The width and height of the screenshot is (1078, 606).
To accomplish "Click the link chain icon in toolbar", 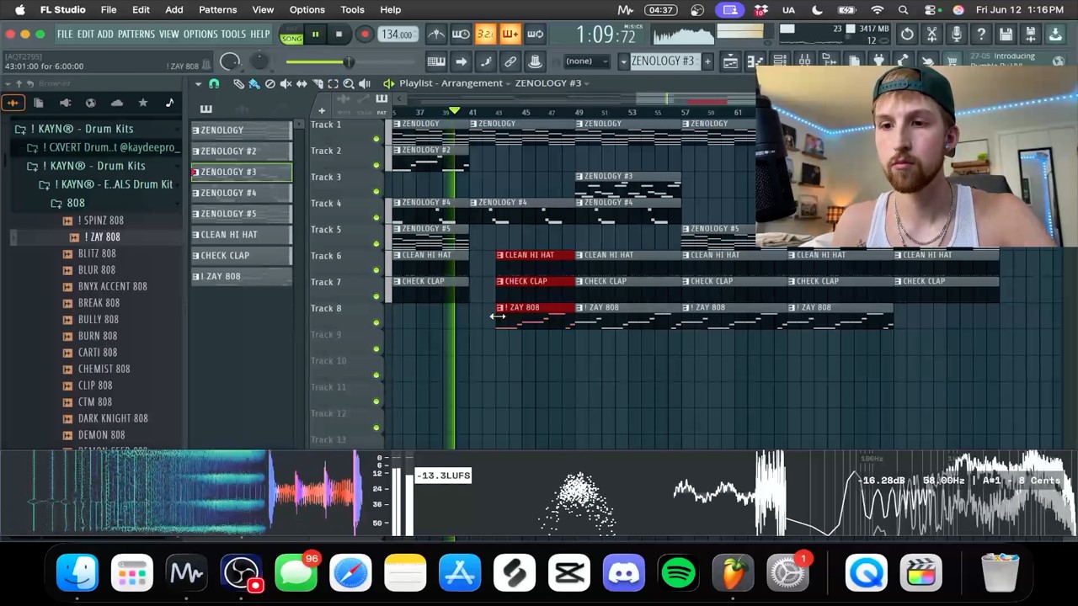I will [x=510, y=61].
